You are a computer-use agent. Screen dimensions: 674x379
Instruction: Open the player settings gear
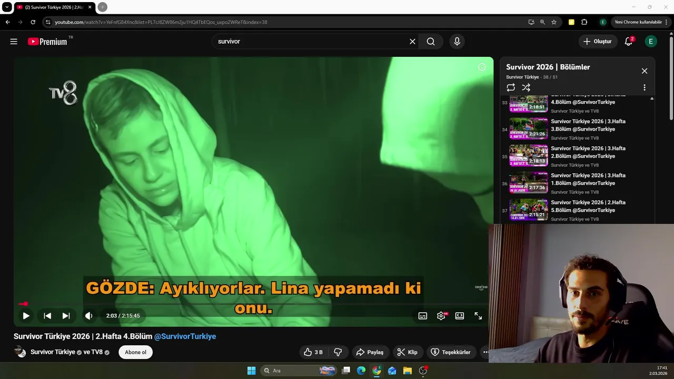(441, 316)
